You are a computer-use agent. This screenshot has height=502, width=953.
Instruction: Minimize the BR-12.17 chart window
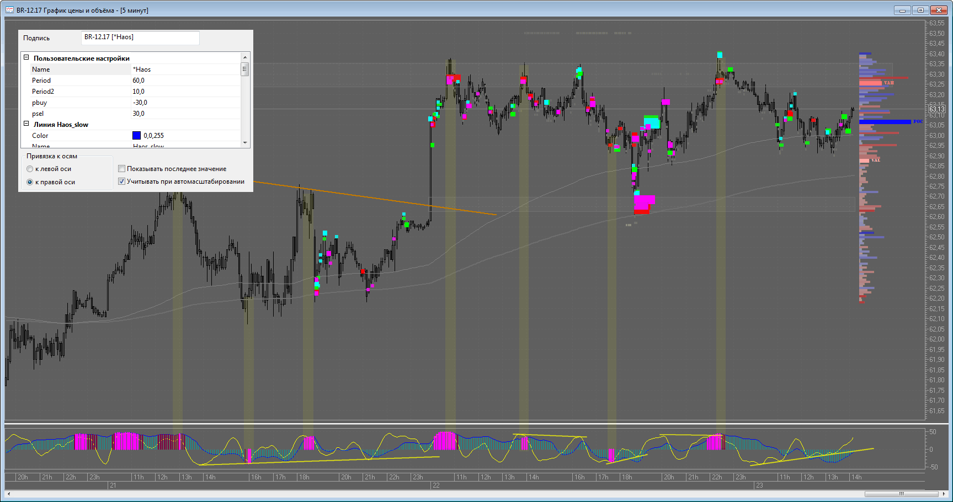tap(902, 10)
